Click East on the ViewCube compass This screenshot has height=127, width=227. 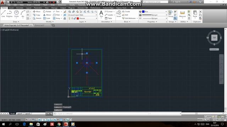click(221, 38)
